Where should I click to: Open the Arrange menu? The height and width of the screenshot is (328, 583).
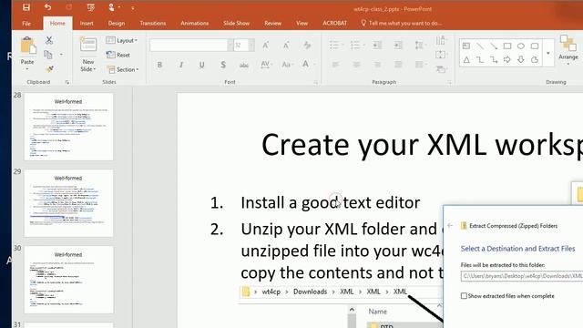(x=568, y=50)
